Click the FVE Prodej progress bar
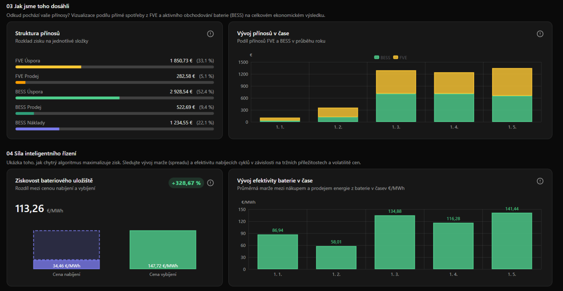The height and width of the screenshot is (291, 563). click(x=114, y=83)
